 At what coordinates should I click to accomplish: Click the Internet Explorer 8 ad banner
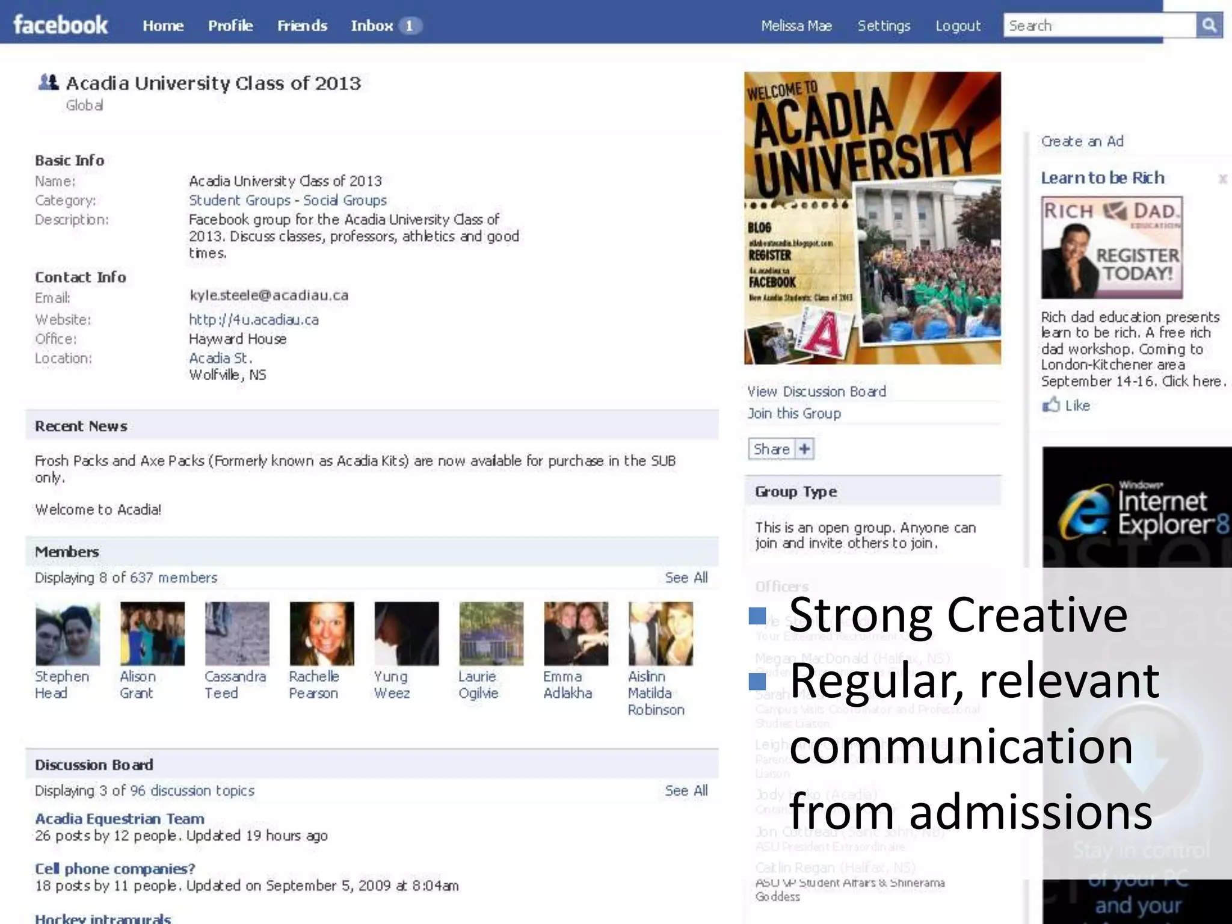pyautogui.click(x=1137, y=507)
